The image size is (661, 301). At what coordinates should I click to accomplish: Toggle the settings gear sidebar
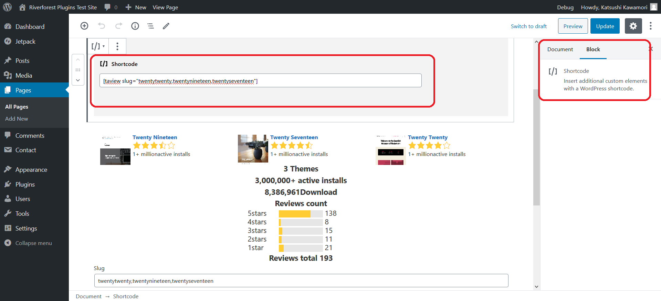pyautogui.click(x=633, y=26)
